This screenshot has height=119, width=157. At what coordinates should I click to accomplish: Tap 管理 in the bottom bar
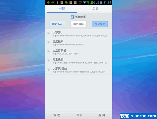tap(57, 115)
